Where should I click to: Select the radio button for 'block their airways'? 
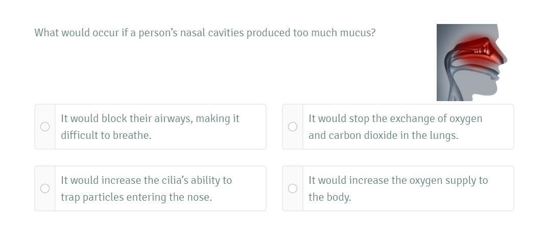coord(45,127)
